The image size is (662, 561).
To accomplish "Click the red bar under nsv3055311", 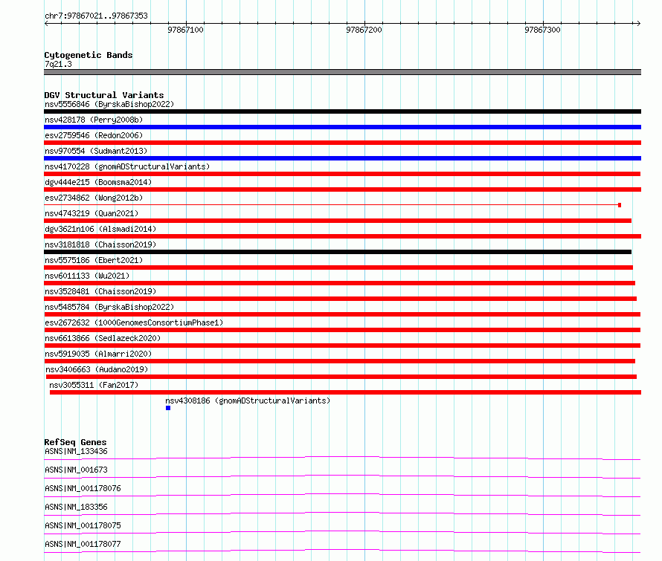I will click(x=345, y=392).
